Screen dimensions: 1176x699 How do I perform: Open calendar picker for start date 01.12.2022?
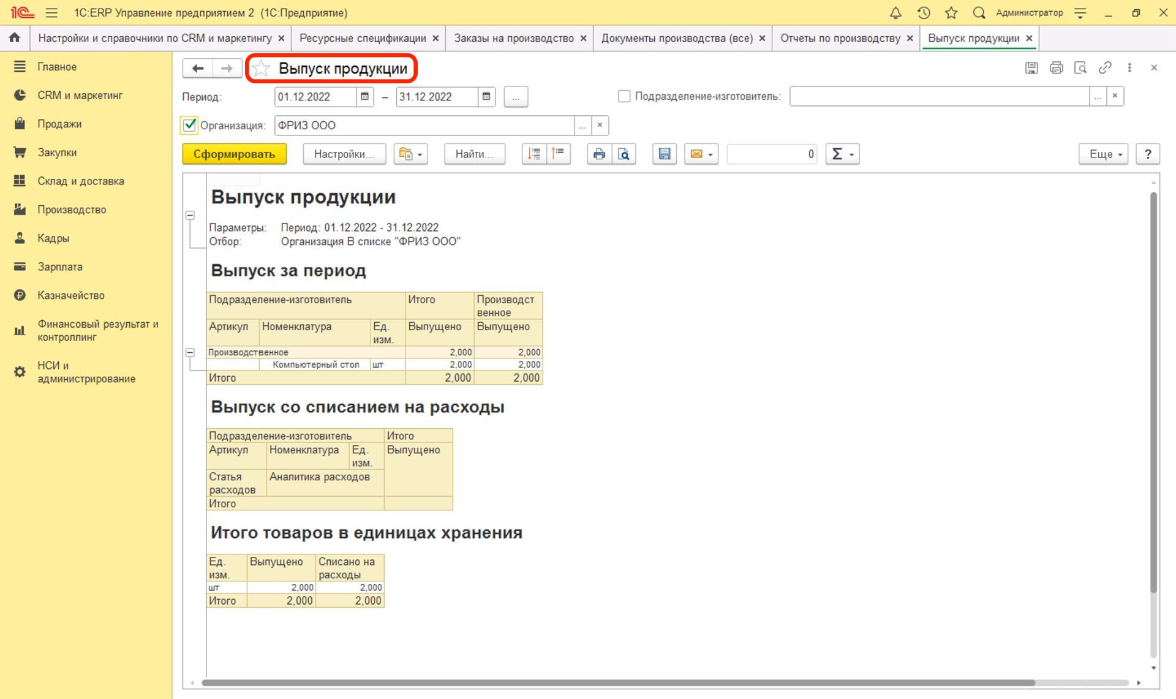[x=364, y=96]
